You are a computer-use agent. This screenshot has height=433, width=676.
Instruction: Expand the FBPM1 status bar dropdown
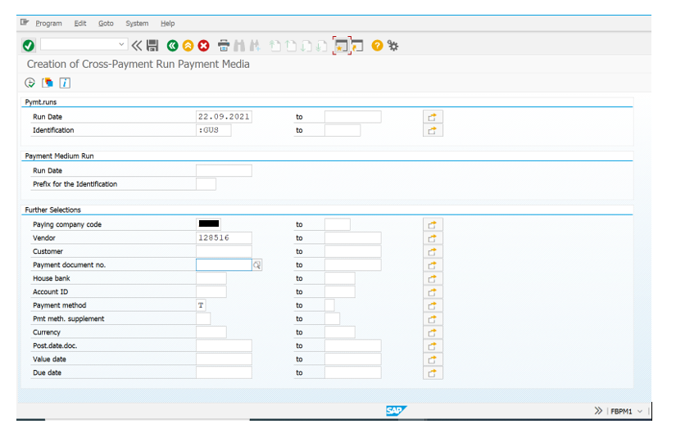coord(640,411)
